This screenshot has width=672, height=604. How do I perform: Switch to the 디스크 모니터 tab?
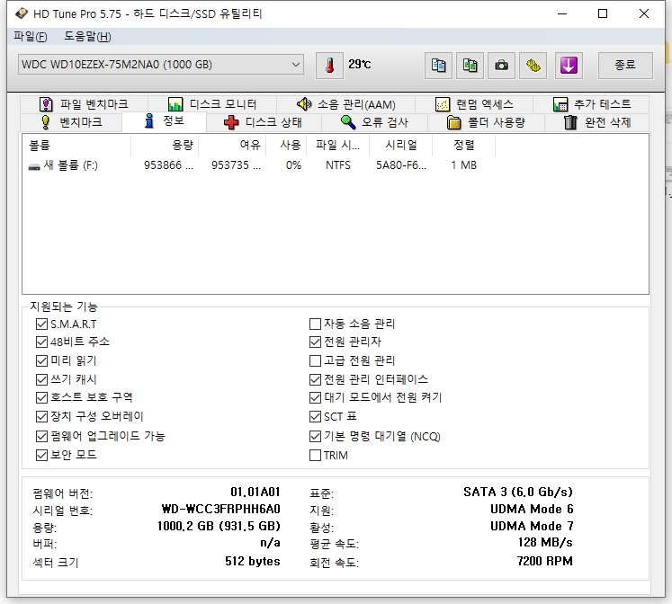click(212, 104)
